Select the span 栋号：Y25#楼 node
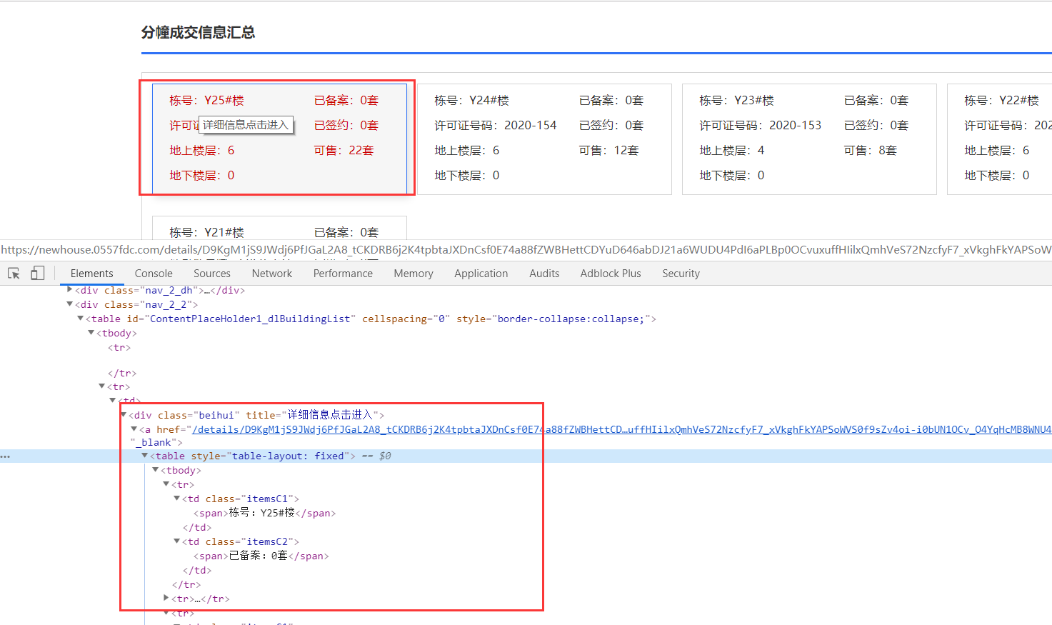The height and width of the screenshot is (625, 1052). pos(264,513)
